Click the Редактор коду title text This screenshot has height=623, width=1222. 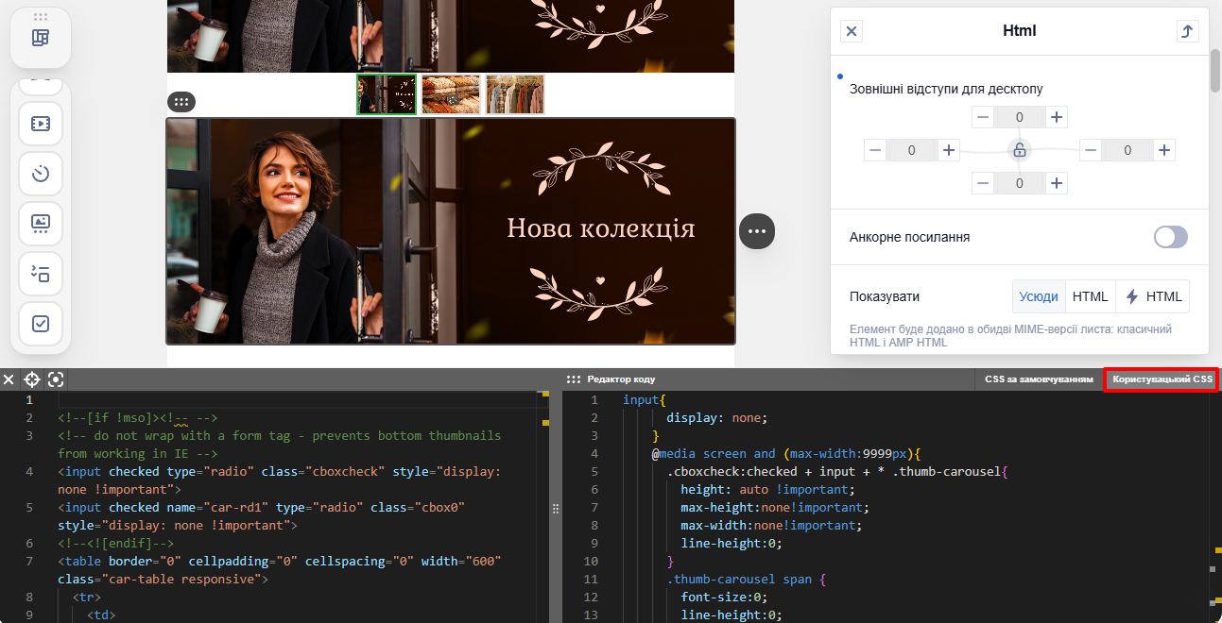point(621,379)
